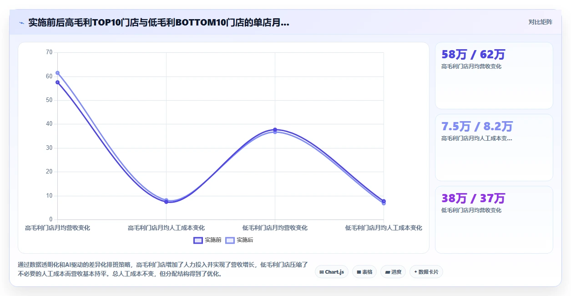571x296 pixels.
Task: Select the 7.5万 / 8.2万 stat card
Action: point(494,148)
